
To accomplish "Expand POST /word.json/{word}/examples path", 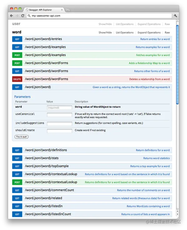I will coord(45,55).
